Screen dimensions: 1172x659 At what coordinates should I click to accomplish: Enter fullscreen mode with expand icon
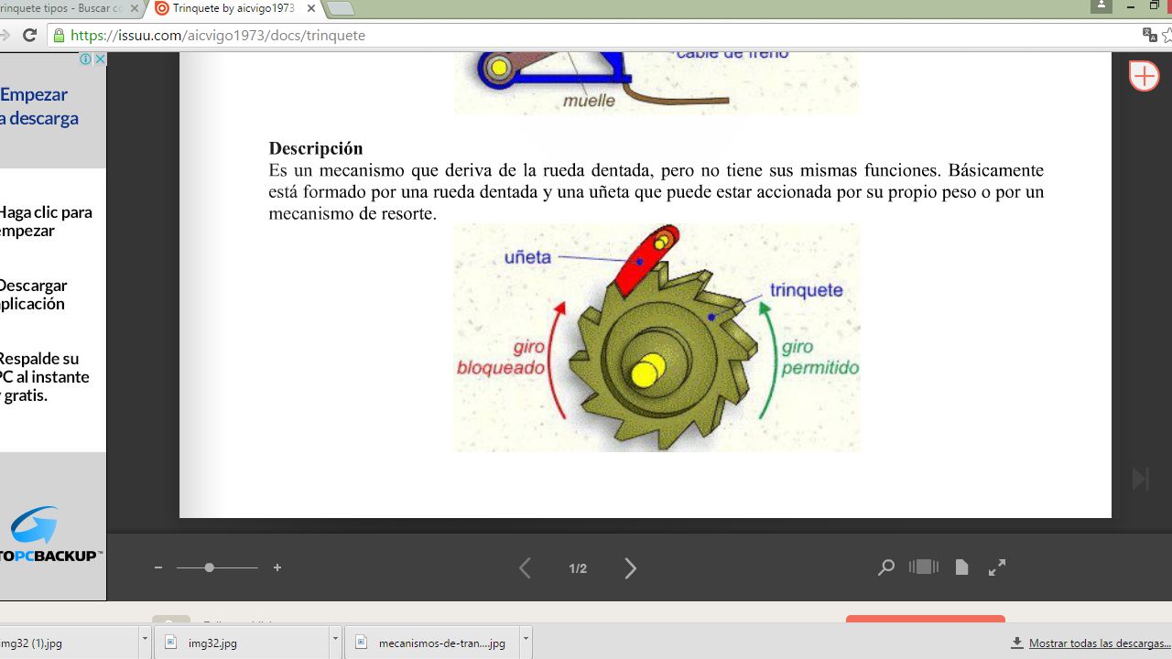[997, 567]
